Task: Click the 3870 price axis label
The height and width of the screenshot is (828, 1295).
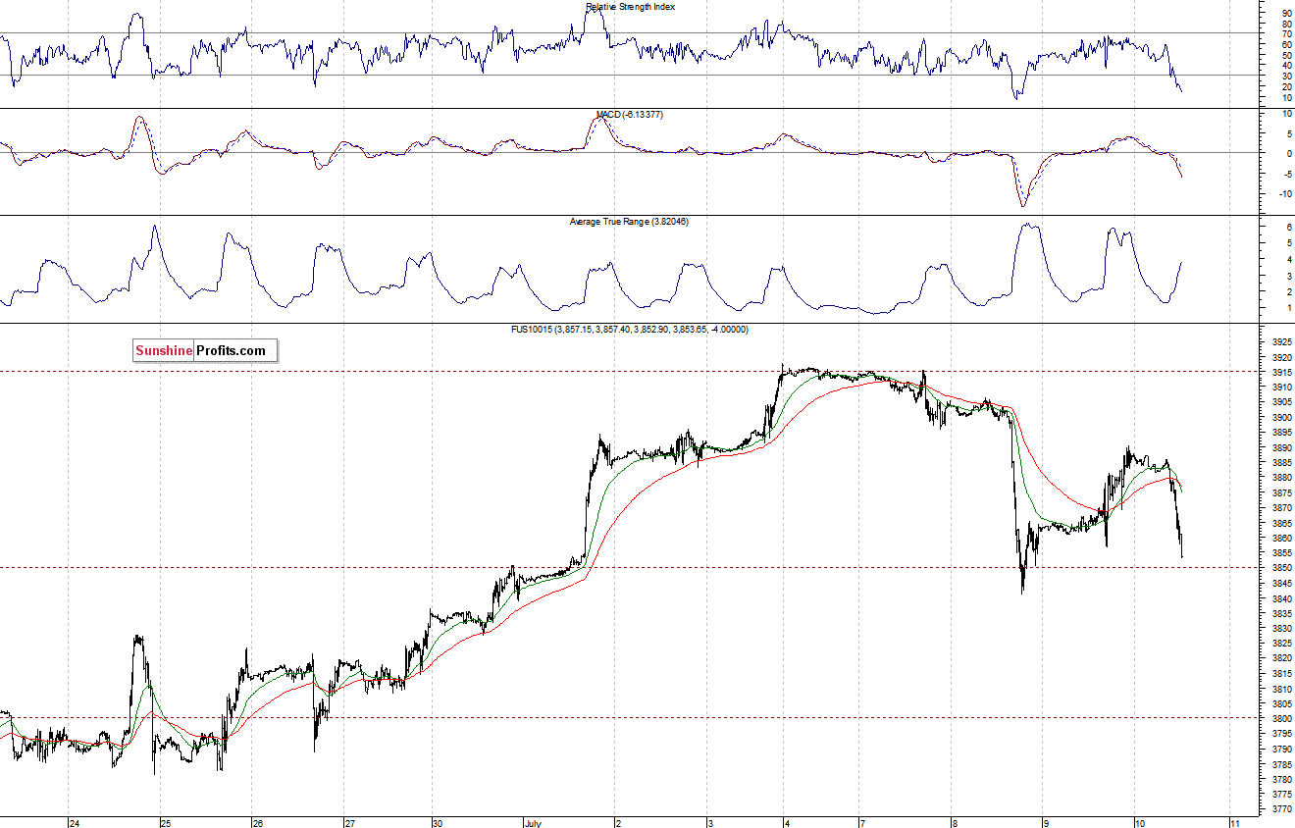Action: tap(1280, 507)
